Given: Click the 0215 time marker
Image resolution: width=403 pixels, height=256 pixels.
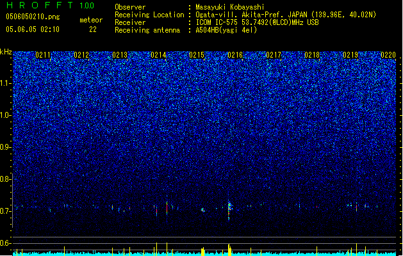Looking at the screenshot, I should 197,55.
